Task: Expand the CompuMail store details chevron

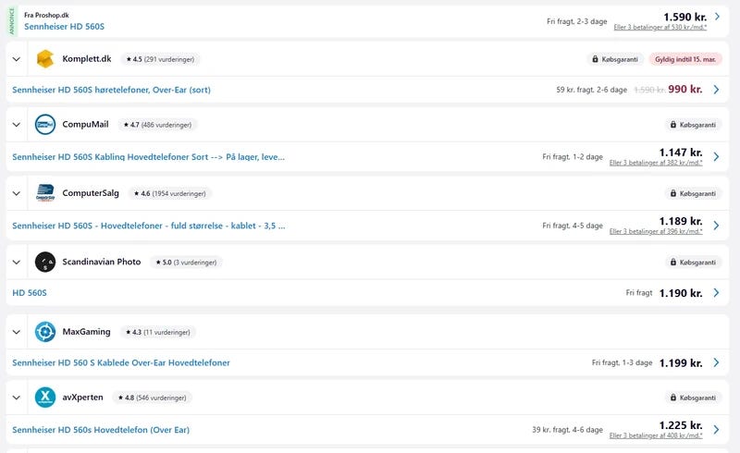Action: [17, 124]
